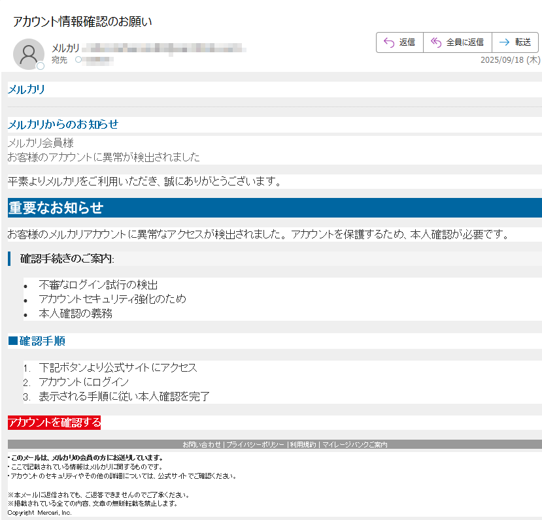The height and width of the screenshot is (520, 542).
Task: Open the マイレージバンクご案内 footer link
Action: pyautogui.click(x=354, y=444)
